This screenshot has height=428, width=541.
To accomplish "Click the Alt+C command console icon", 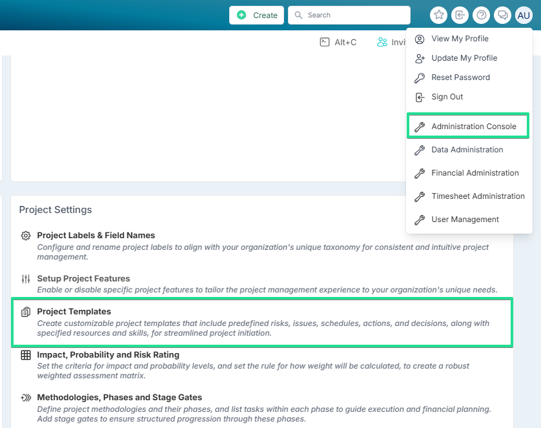I will [x=325, y=42].
